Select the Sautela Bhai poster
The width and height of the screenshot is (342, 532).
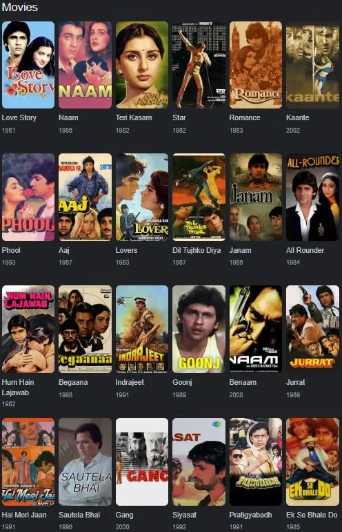[85, 462]
